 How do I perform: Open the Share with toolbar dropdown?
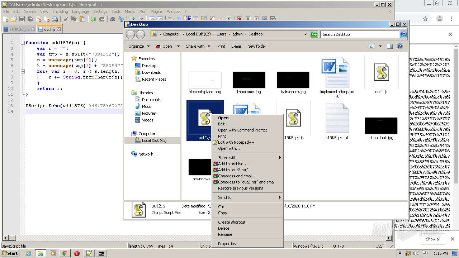point(198,46)
